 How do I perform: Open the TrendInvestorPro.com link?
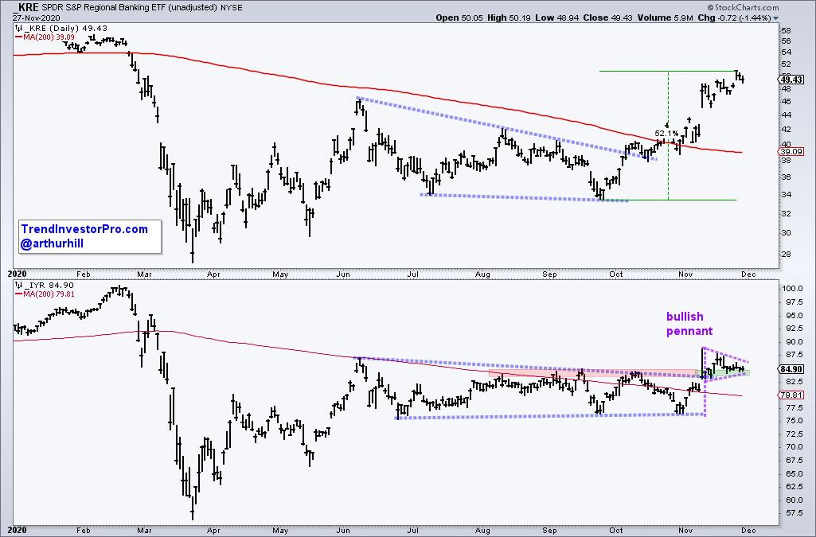[x=84, y=229]
